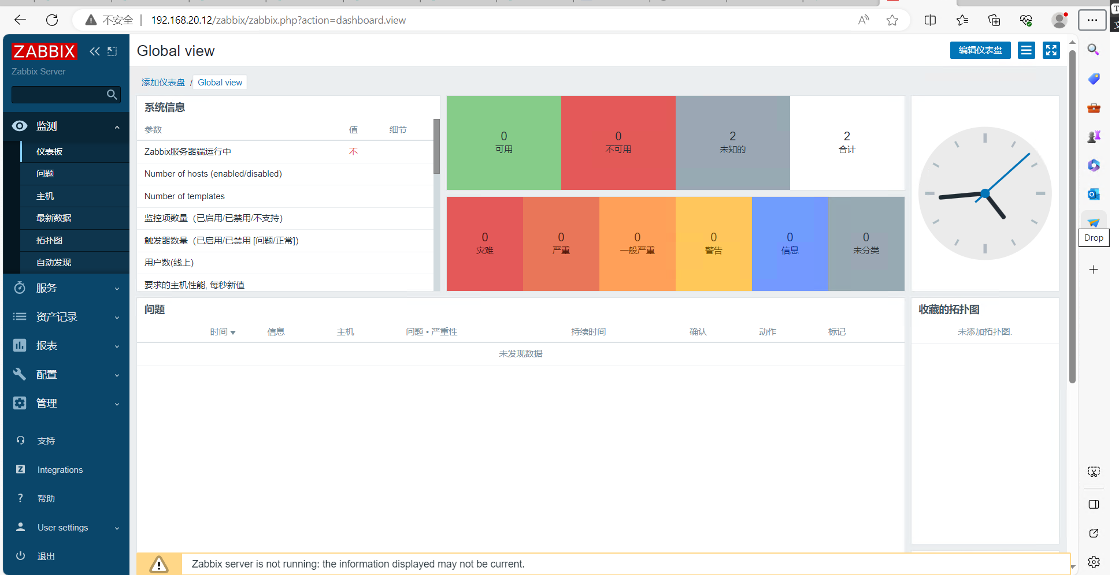Open 问题 in the sidebar submenu
1119x575 pixels.
click(x=75, y=173)
